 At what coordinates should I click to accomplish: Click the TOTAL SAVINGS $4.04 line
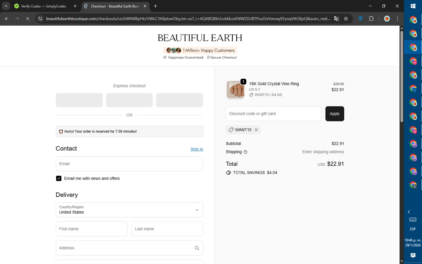(x=252, y=173)
